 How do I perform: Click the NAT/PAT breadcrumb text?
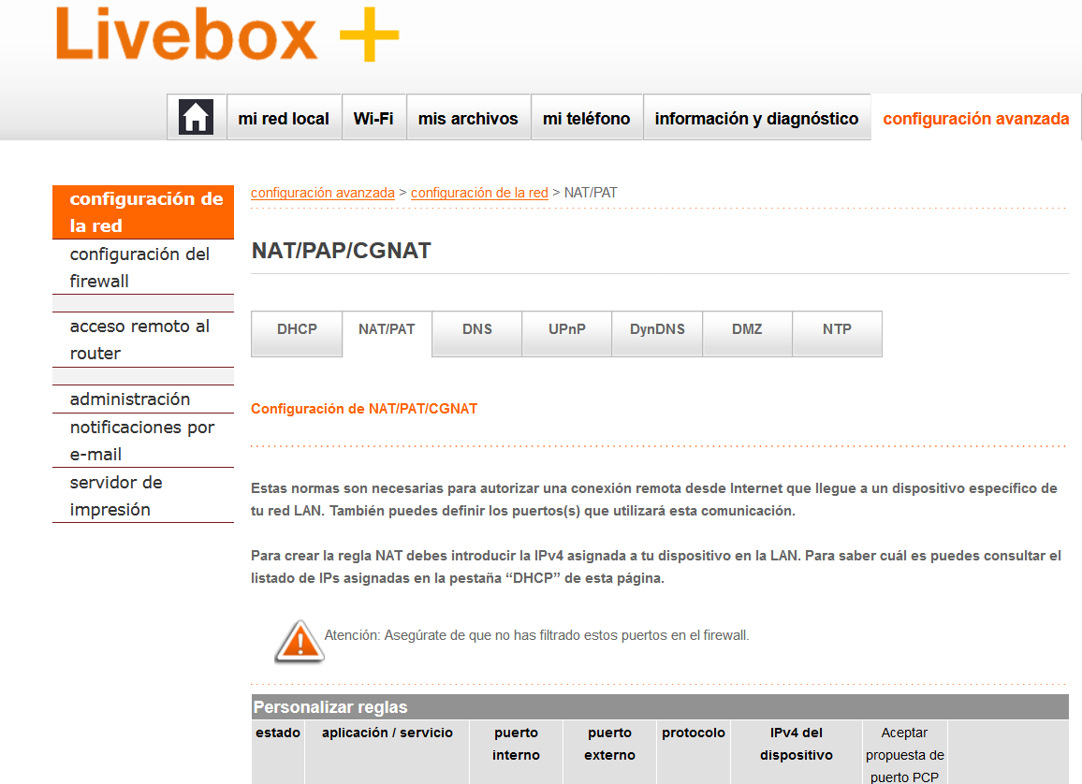(591, 193)
